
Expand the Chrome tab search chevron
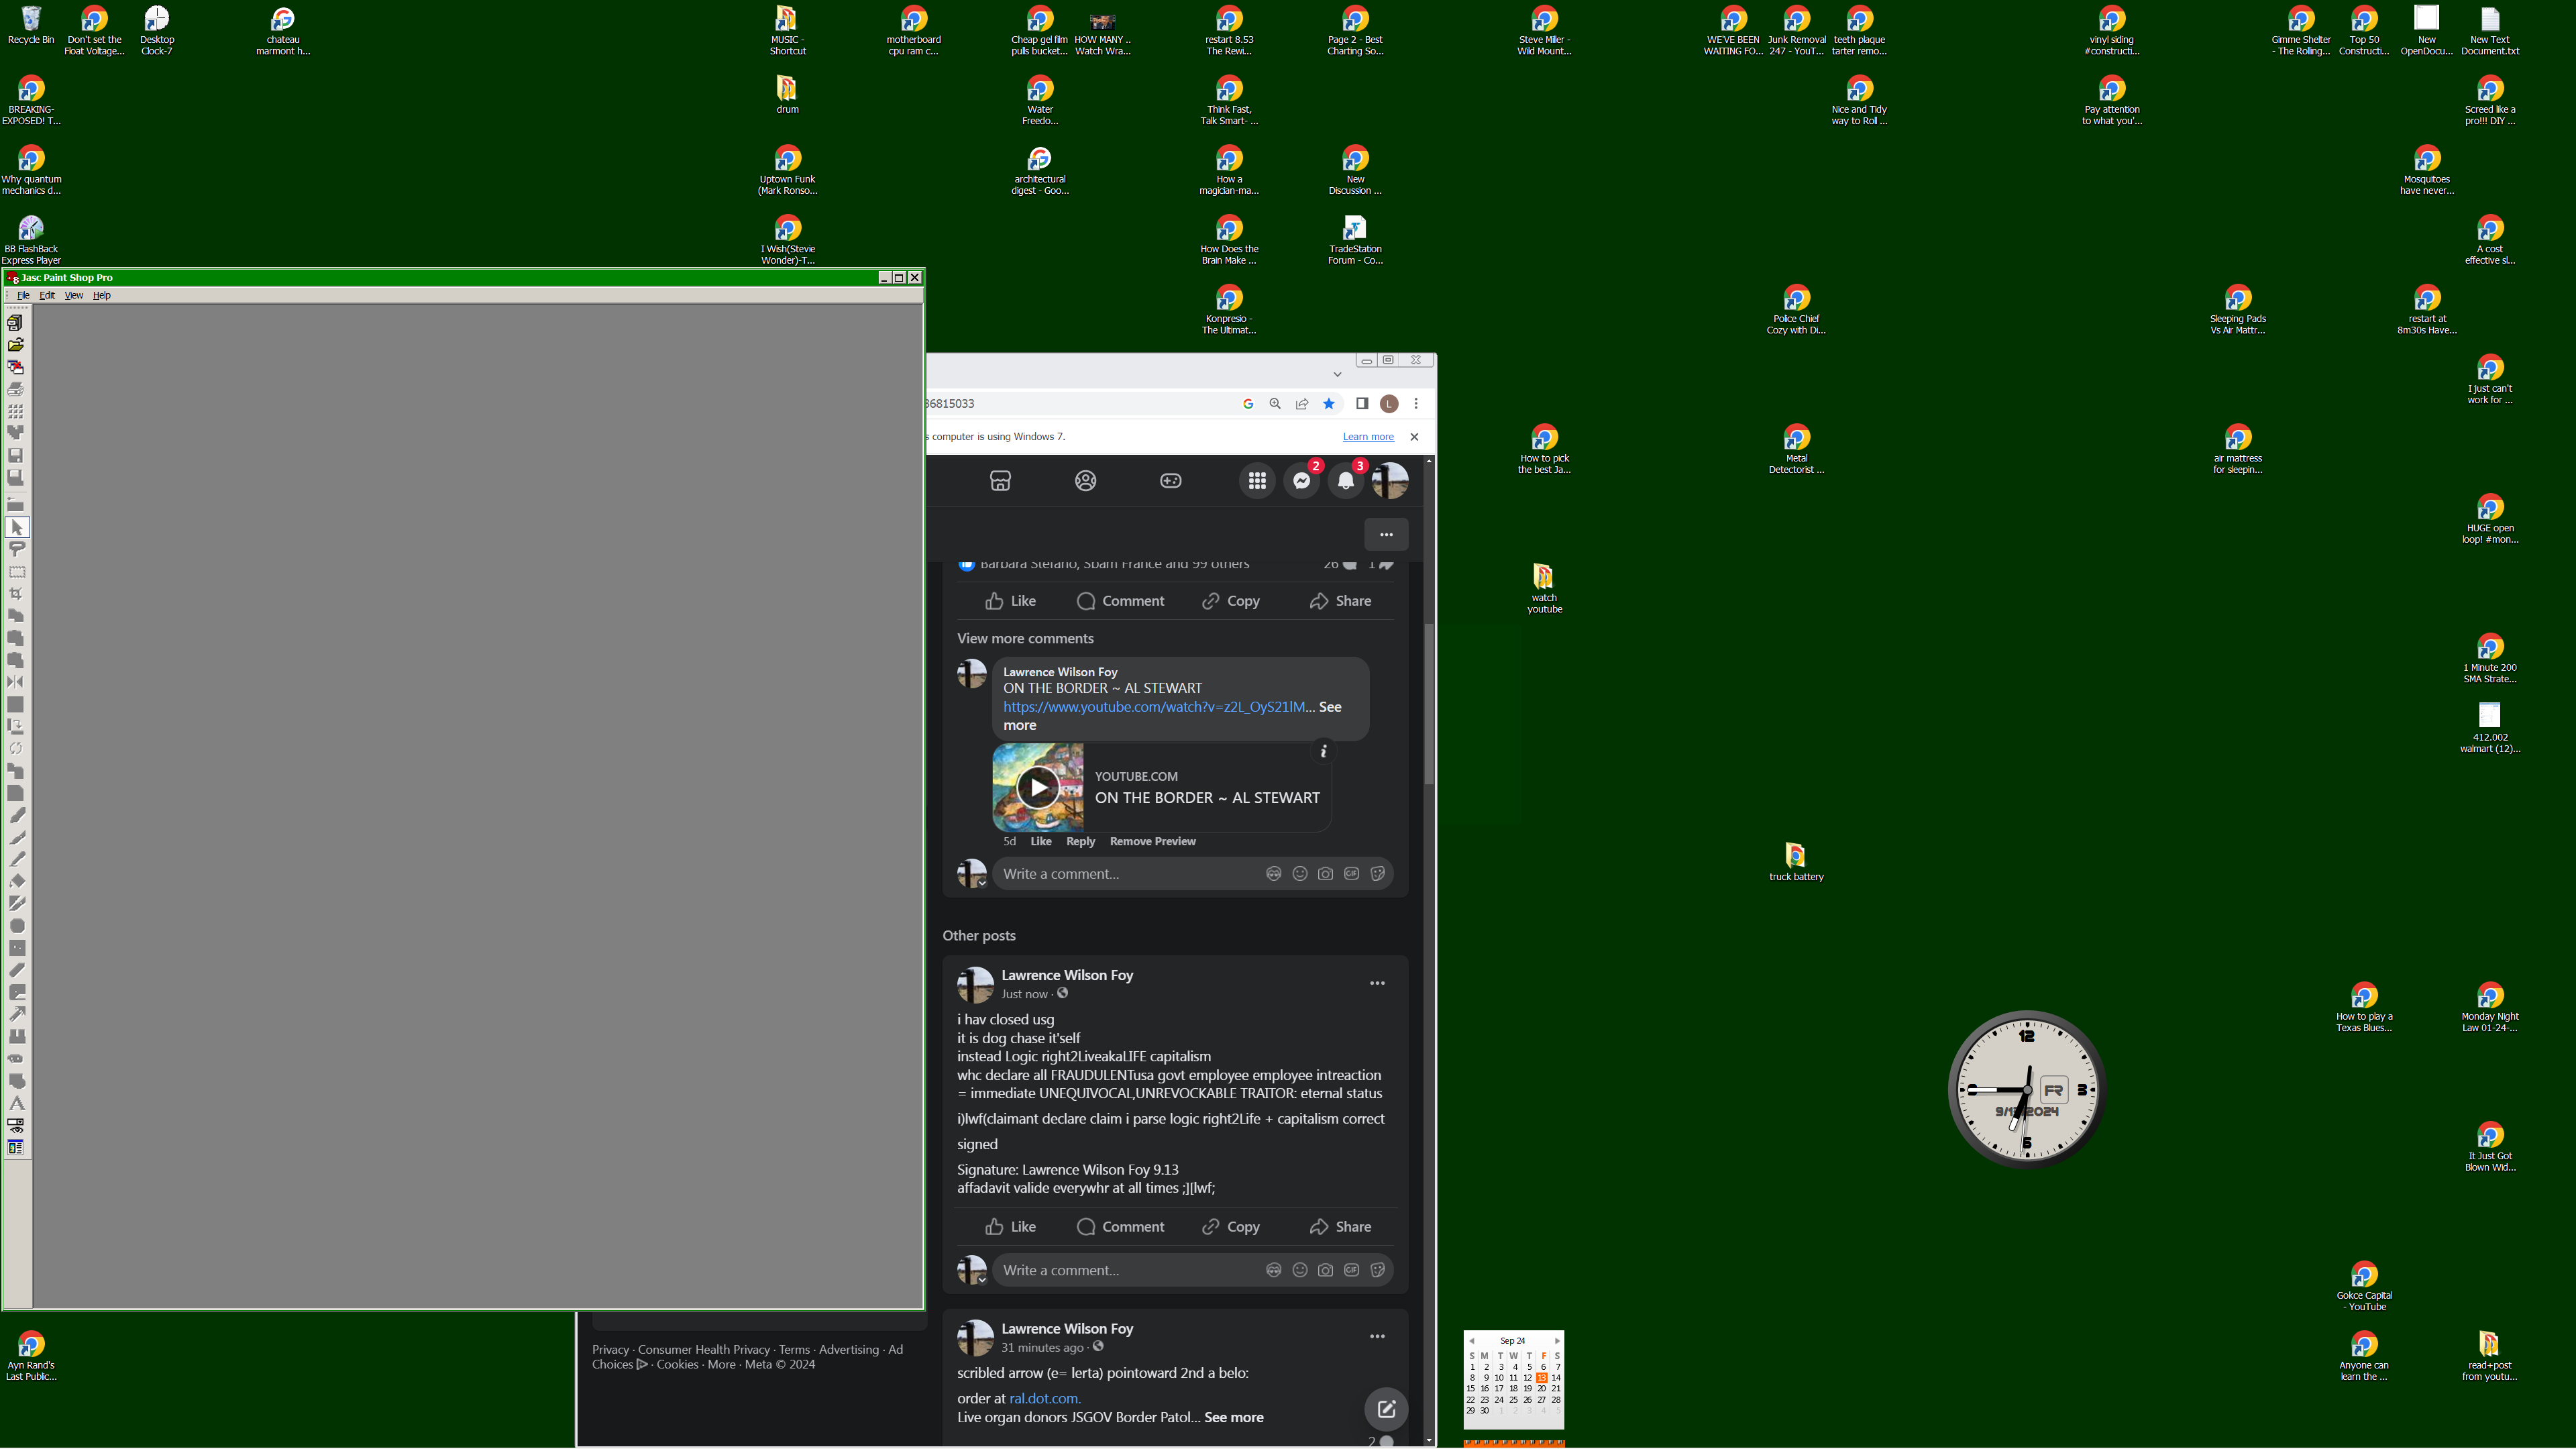[x=1337, y=374]
